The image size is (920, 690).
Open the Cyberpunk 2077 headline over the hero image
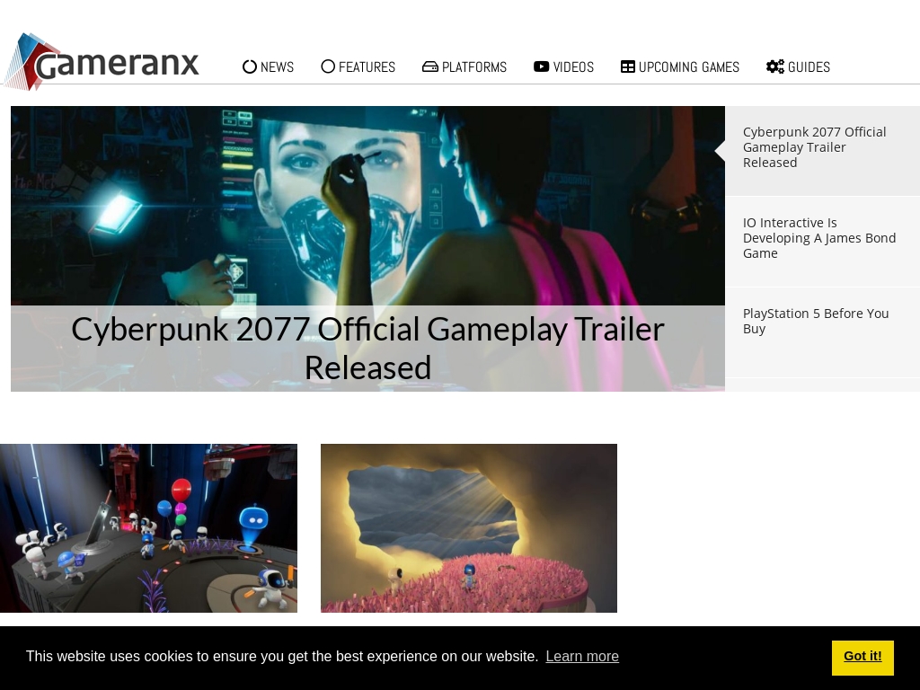click(367, 349)
